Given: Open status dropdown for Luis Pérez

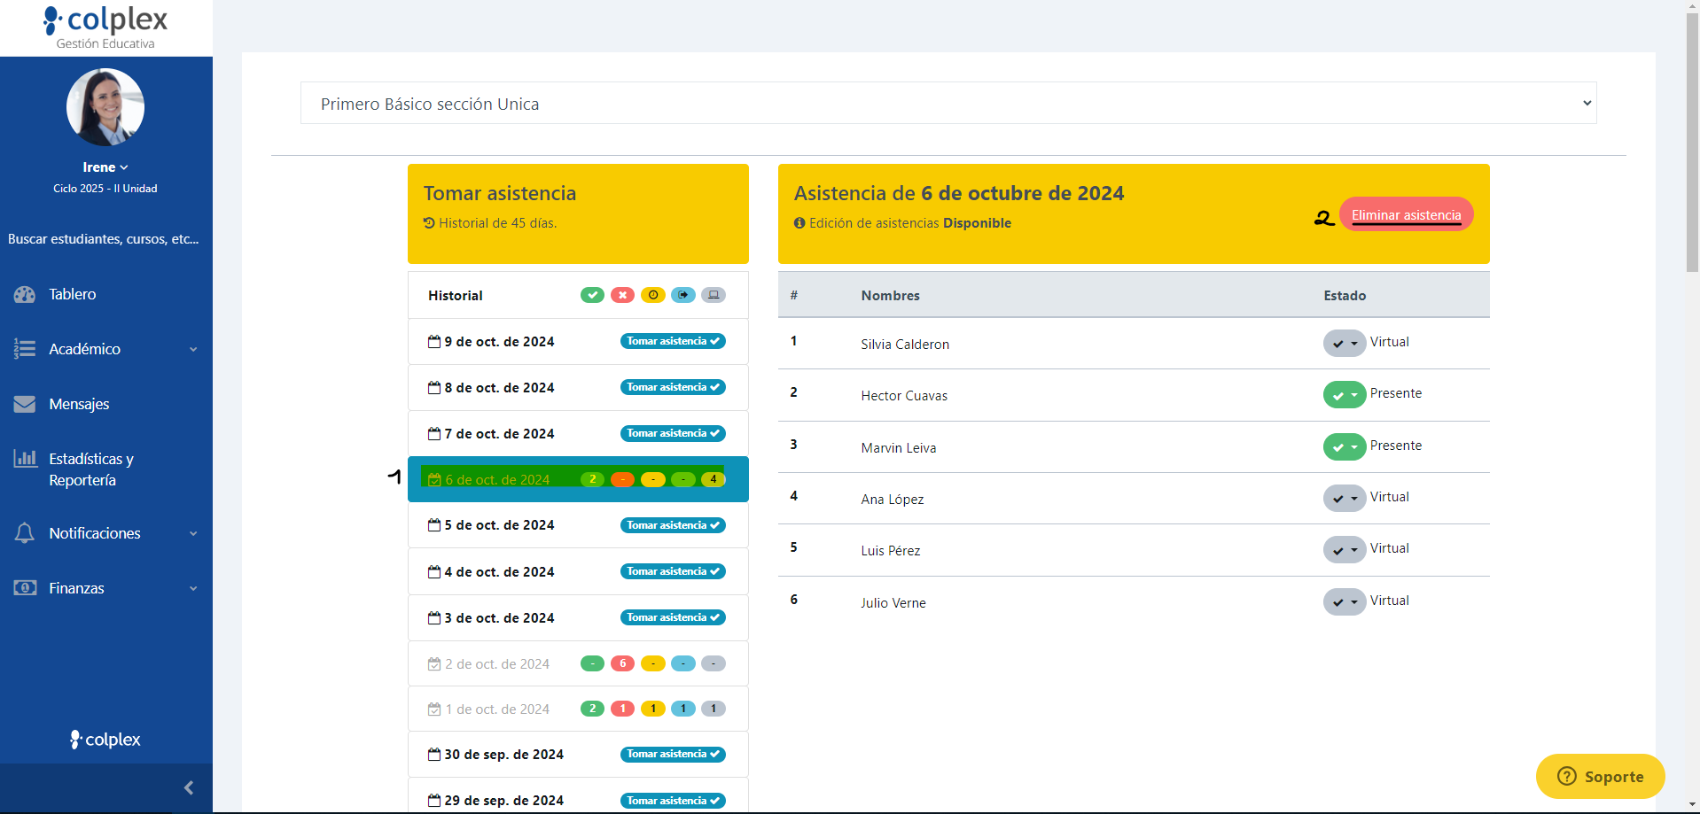Looking at the screenshot, I should point(1345,549).
